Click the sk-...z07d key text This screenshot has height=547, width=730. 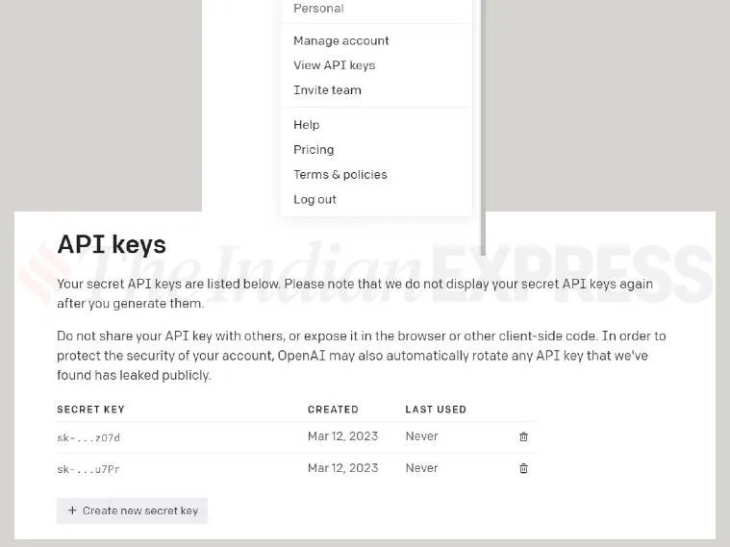(88, 437)
